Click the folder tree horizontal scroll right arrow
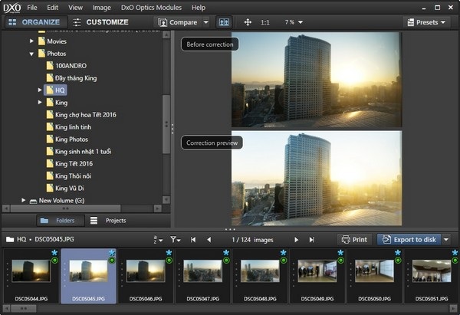Image resolution: width=460 pixels, height=315 pixels. tap(157, 208)
